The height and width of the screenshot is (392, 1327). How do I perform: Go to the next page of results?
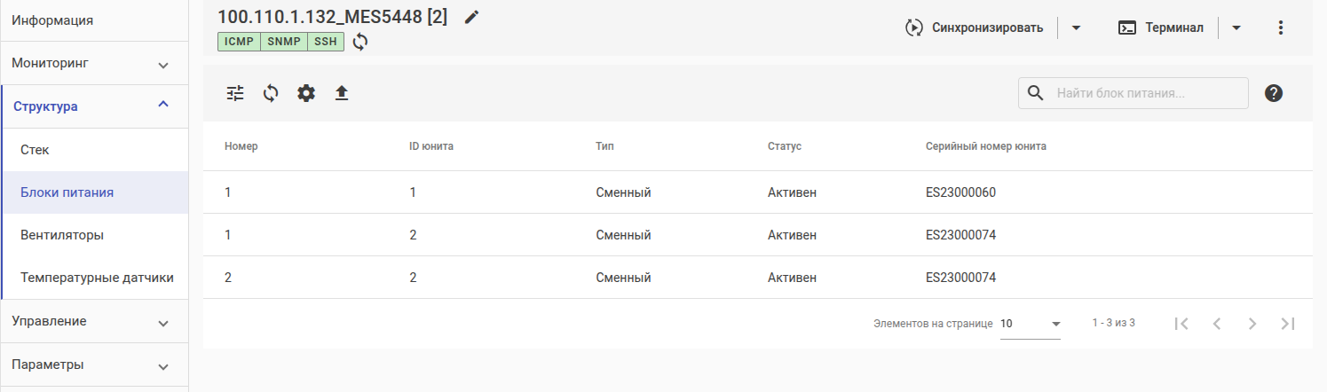tap(1252, 324)
